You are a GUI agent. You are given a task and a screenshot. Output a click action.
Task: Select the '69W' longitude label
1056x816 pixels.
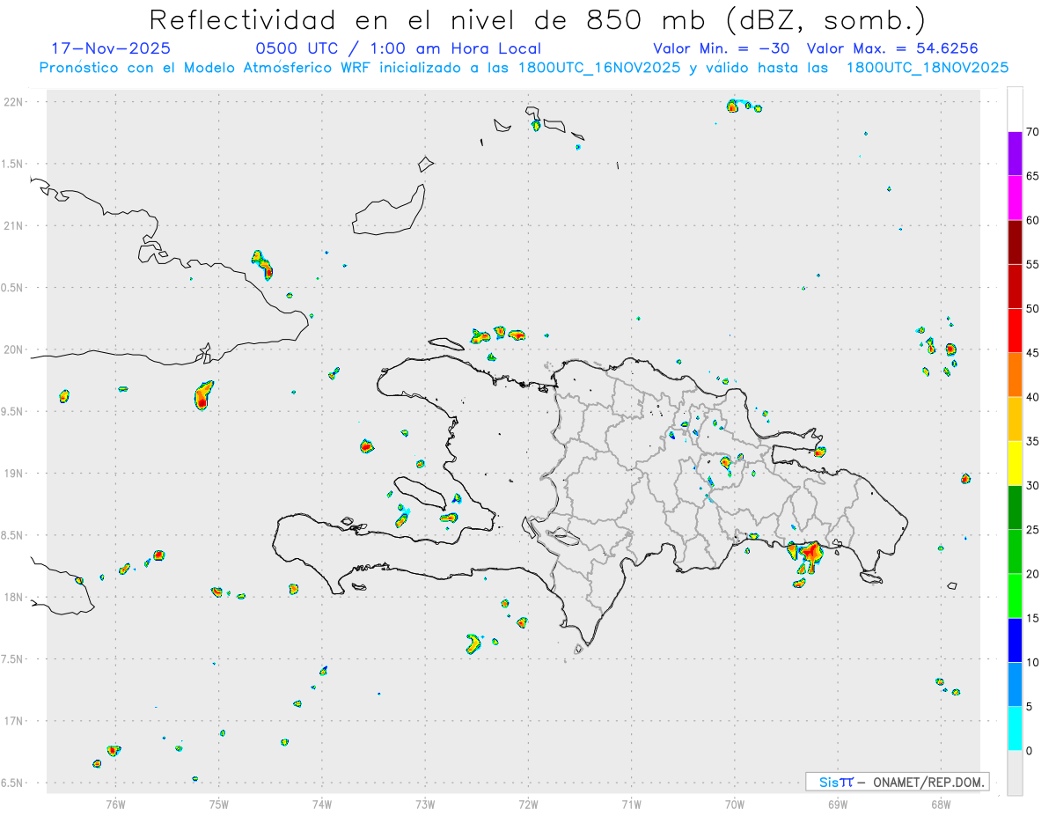tap(838, 804)
